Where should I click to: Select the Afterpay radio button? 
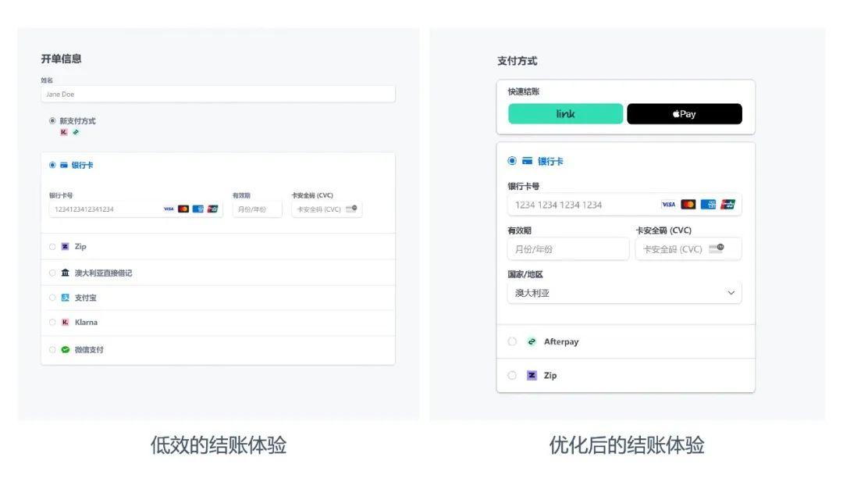click(x=513, y=341)
